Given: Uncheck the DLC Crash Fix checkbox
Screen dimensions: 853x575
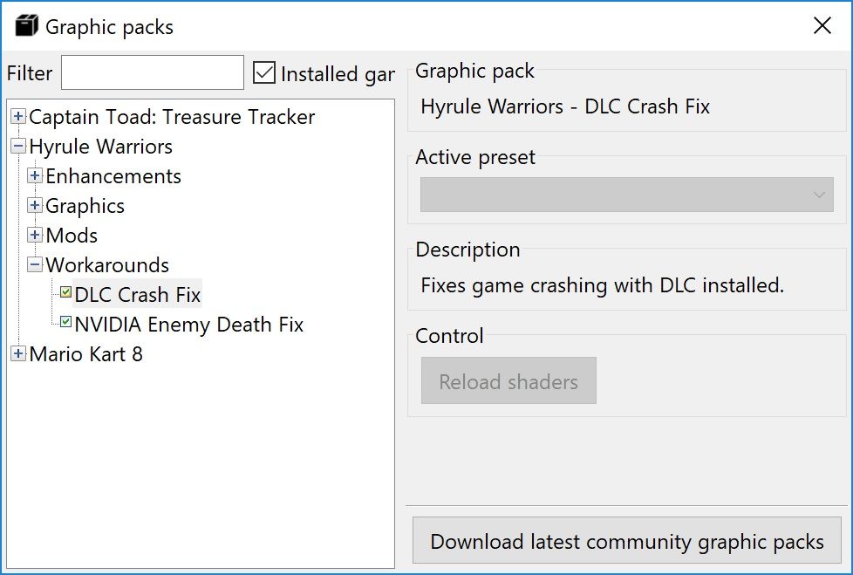Looking at the screenshot, I should 65,292.
